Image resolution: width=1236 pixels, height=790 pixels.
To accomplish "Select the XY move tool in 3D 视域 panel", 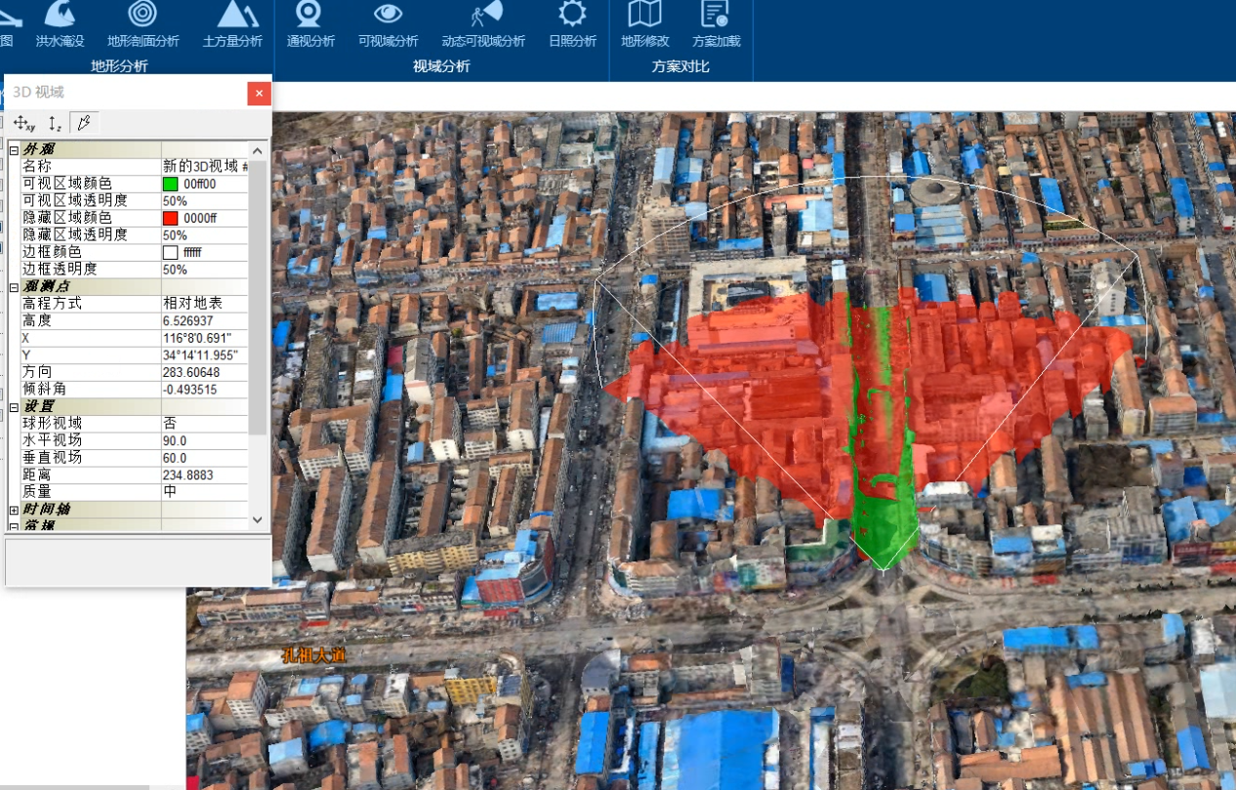I will click(24, 124).
